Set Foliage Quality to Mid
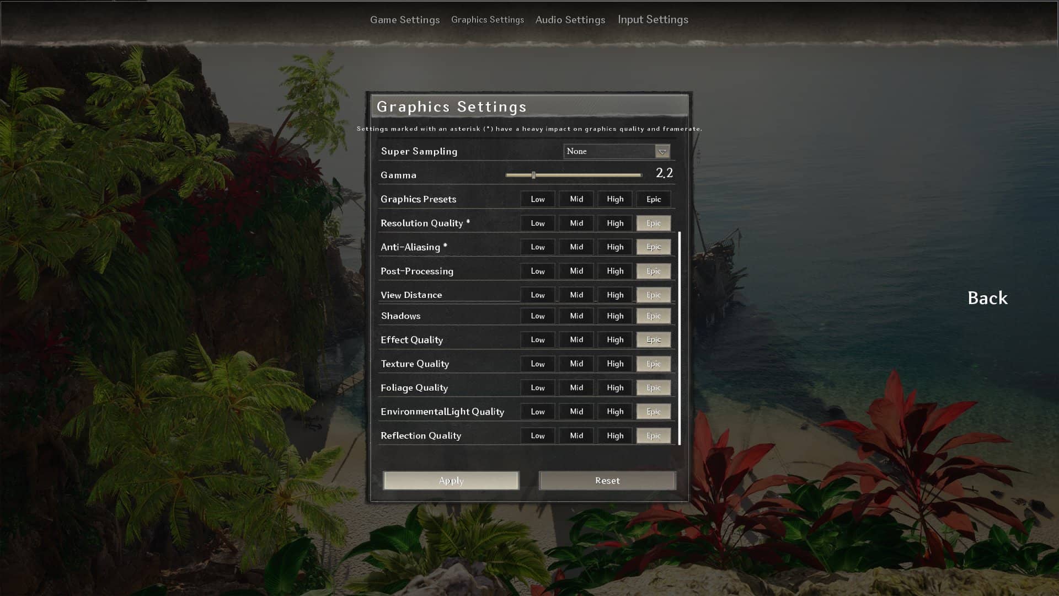 pyautogui.click(x=576, y=387)
